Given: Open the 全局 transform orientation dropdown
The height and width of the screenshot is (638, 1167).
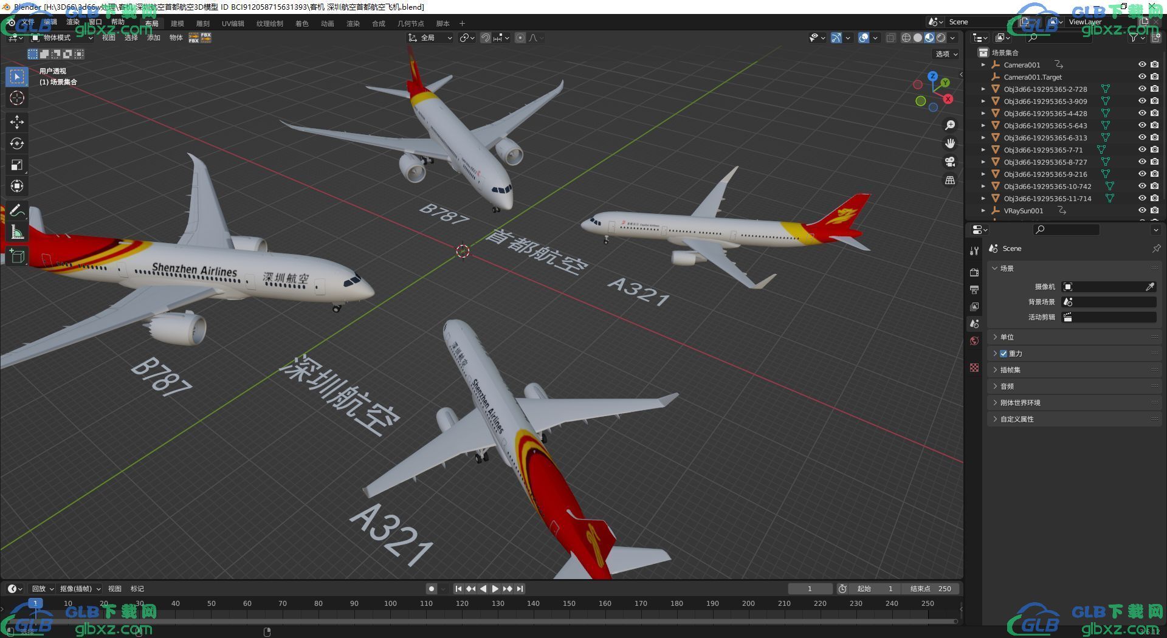Looking at the screenshot, I should [x=430, y=38].
